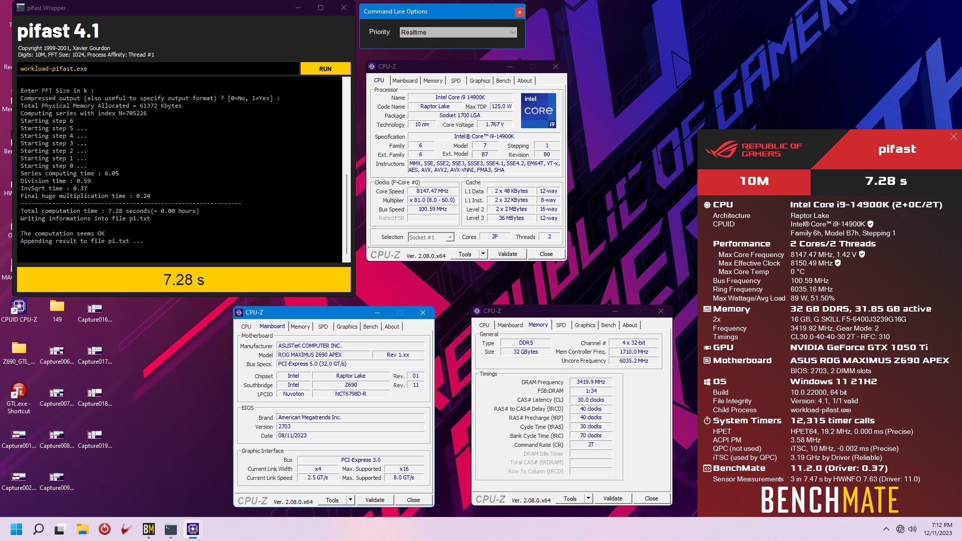Click Close button in top CPU-Z window
Image resolution: width=962 pixels, height=541 pixels.
[x=546, y=254]
